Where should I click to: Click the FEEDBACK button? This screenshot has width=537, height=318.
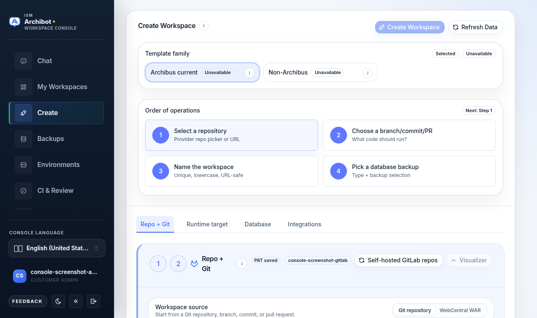(28, 301)
